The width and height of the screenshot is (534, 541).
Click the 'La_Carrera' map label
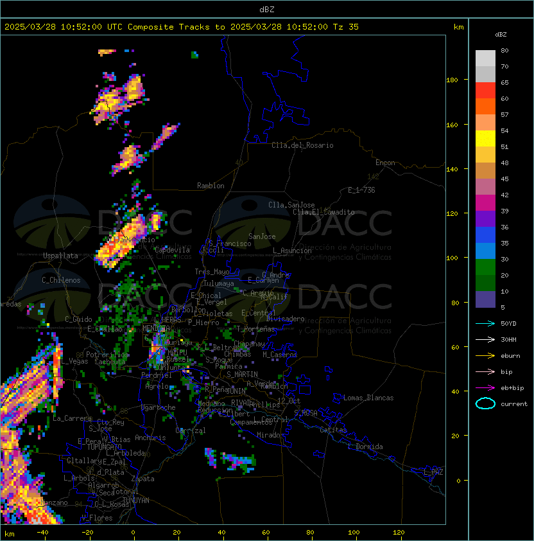72,418
